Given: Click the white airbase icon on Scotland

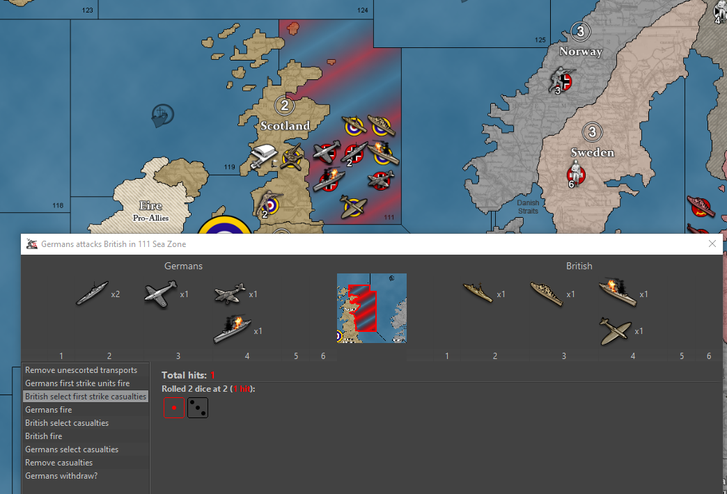Looking at the screenshot, I should (265, 157).
